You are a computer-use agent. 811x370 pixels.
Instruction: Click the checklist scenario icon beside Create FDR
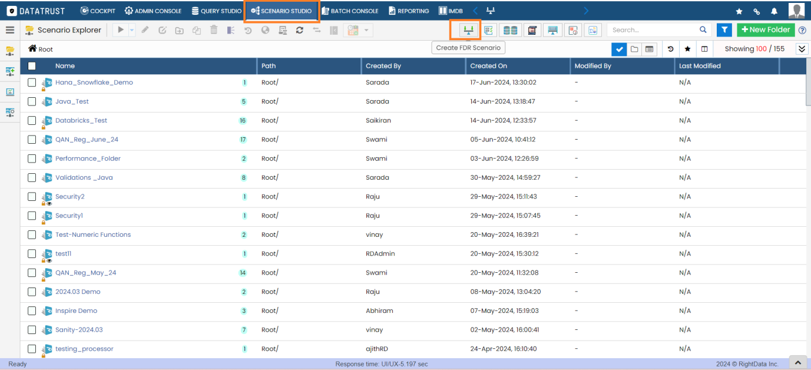coord(489,30)
